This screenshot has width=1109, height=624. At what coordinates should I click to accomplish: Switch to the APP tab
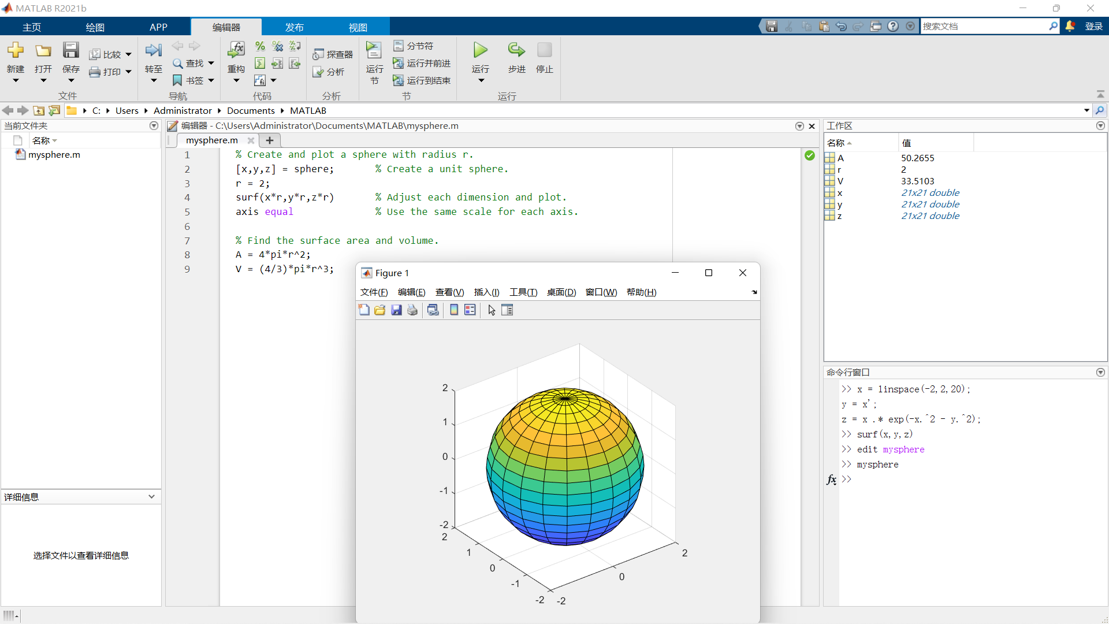[158, 27]
